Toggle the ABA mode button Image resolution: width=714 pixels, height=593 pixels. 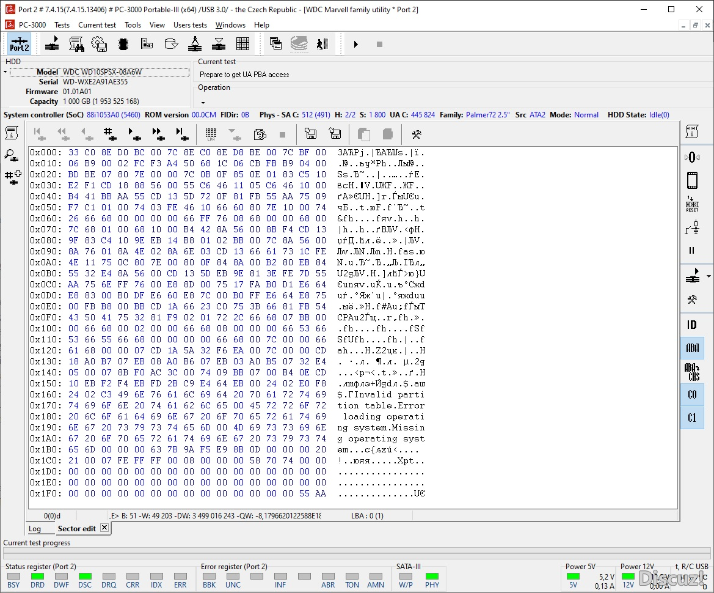692,348
